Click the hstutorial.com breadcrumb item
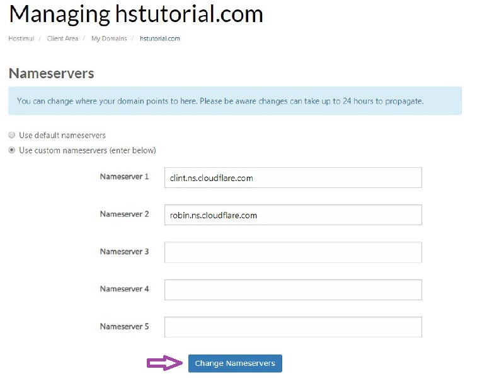This screenshot has width=504, height=381. 160,38
